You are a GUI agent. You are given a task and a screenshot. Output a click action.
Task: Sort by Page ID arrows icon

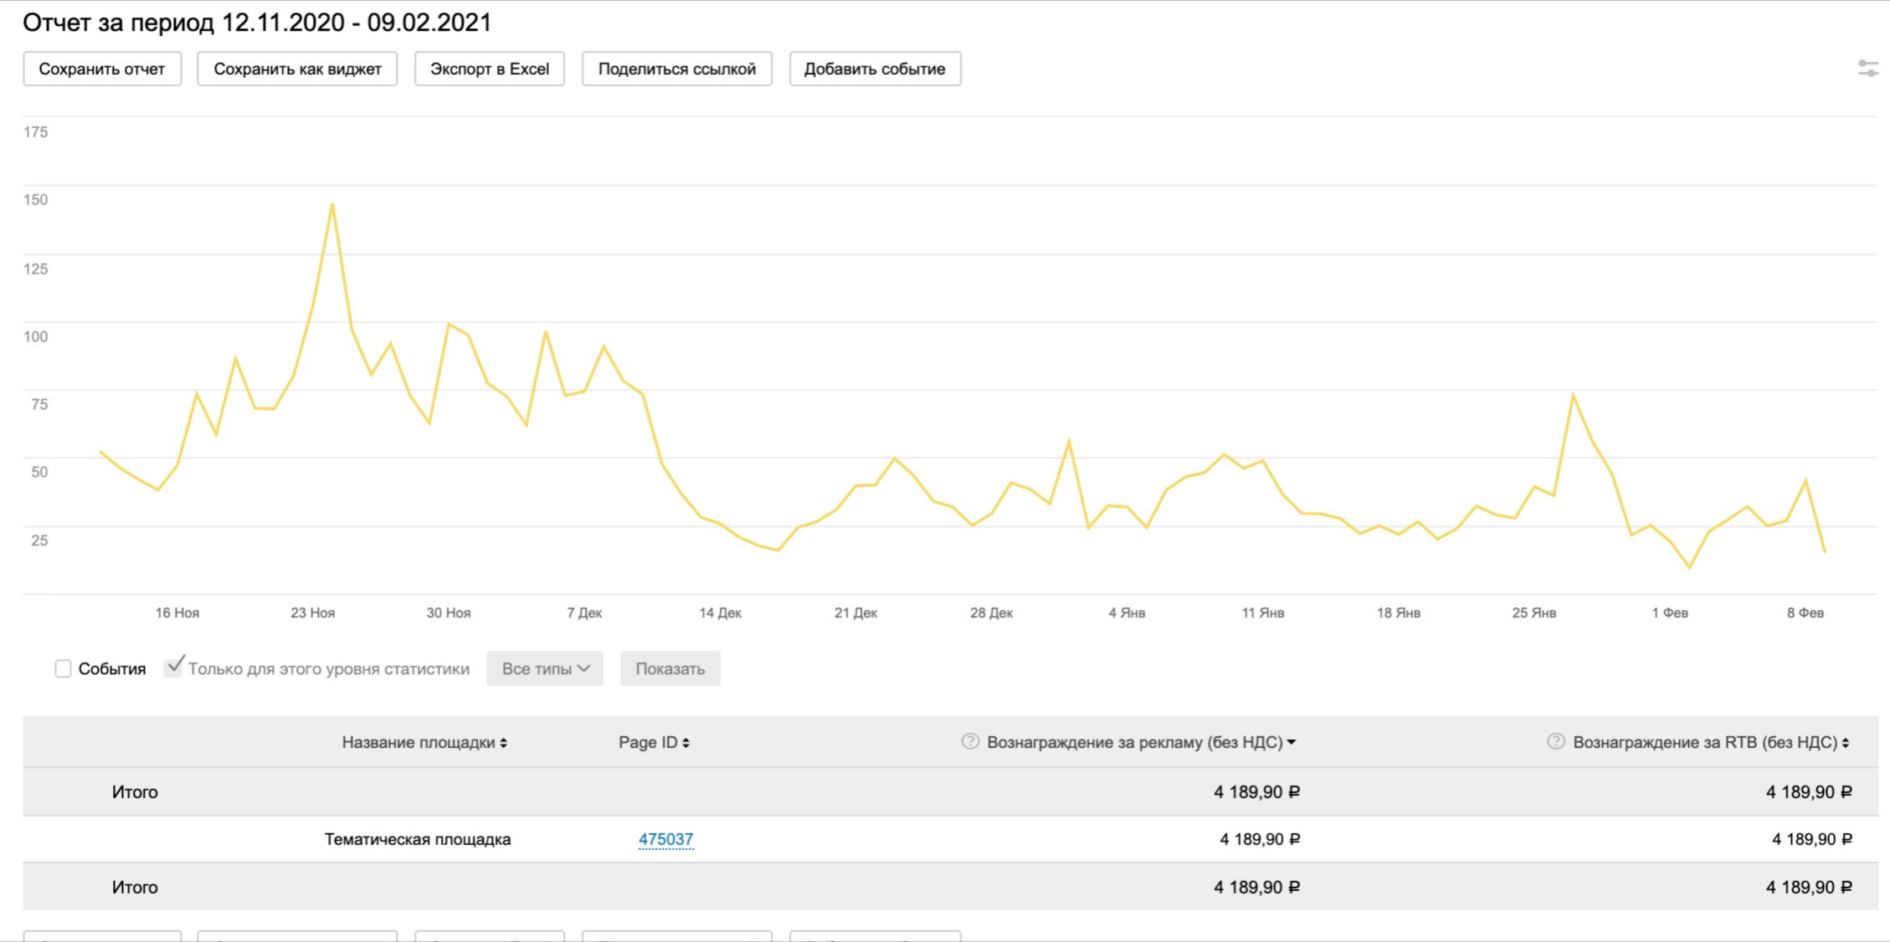click(x=686, y=743)
